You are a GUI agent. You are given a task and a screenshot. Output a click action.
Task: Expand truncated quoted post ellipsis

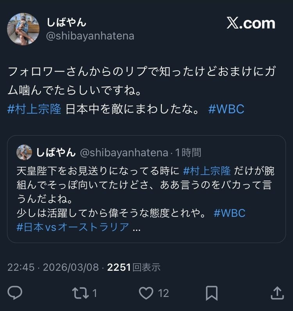coord(136,228)
